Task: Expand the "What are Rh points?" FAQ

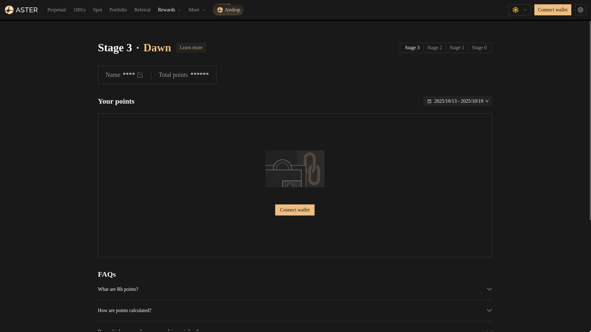Action: pyautogui.click(x=118, y=289)
